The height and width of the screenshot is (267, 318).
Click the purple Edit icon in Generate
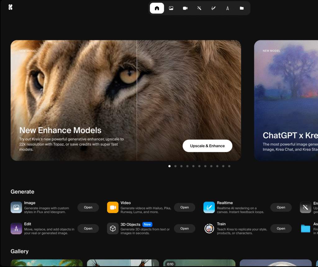coord(16,229)
